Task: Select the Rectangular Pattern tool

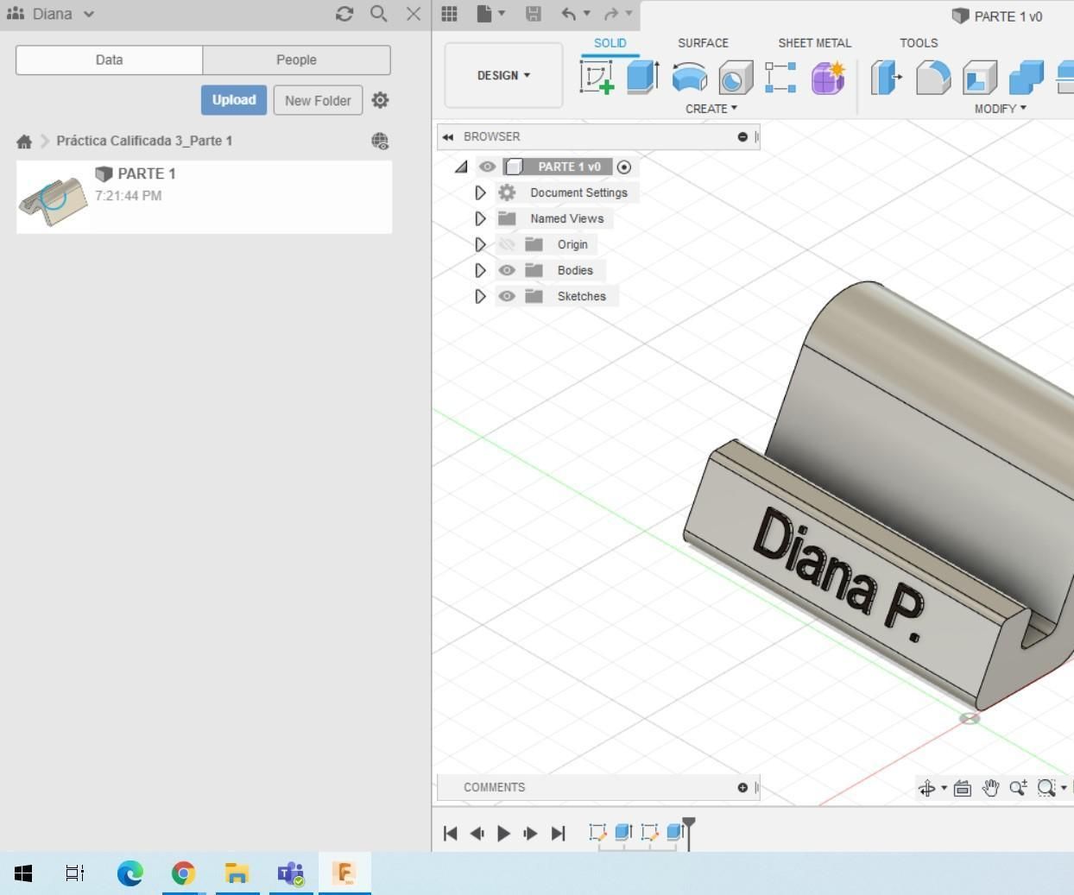Action: [x=780, y=77]
